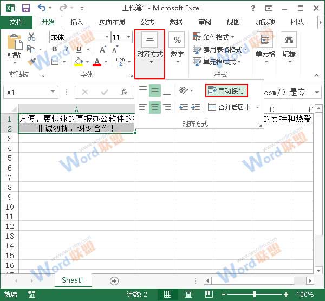
Task: Click the wén phonetic guide icon
Action: coord(121,62)
